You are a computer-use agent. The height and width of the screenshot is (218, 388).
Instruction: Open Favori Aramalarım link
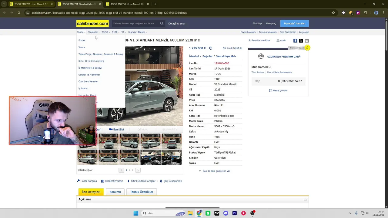click(268, 32)
